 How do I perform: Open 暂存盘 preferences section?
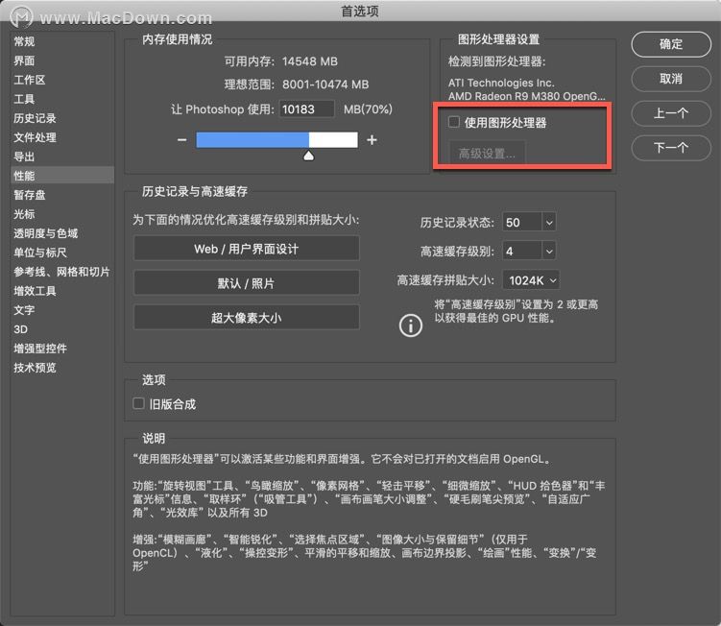(30, 195)
